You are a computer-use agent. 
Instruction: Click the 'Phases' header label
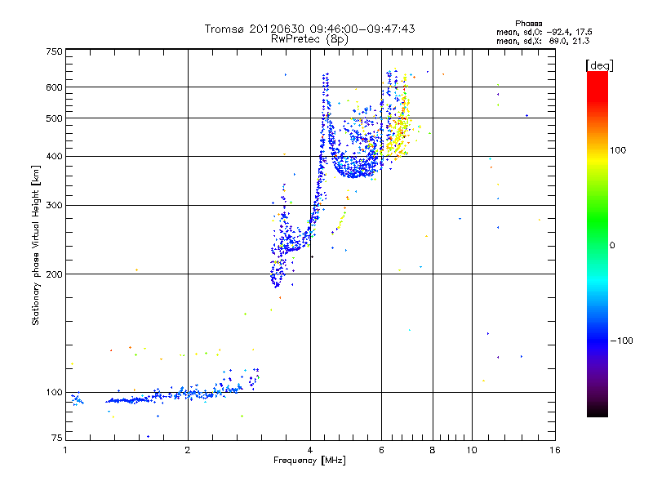point(528,24)
